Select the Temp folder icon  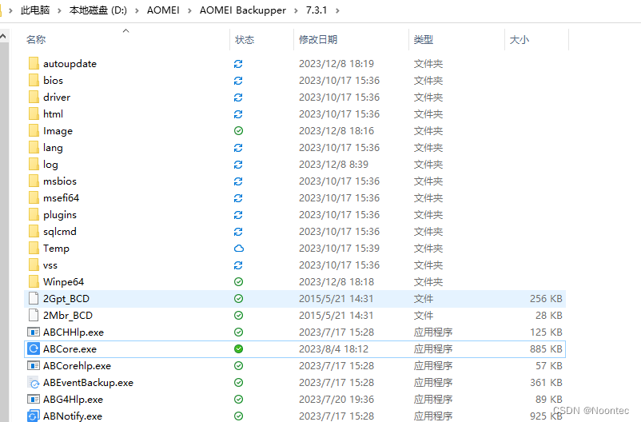click(x=34, y=249)
